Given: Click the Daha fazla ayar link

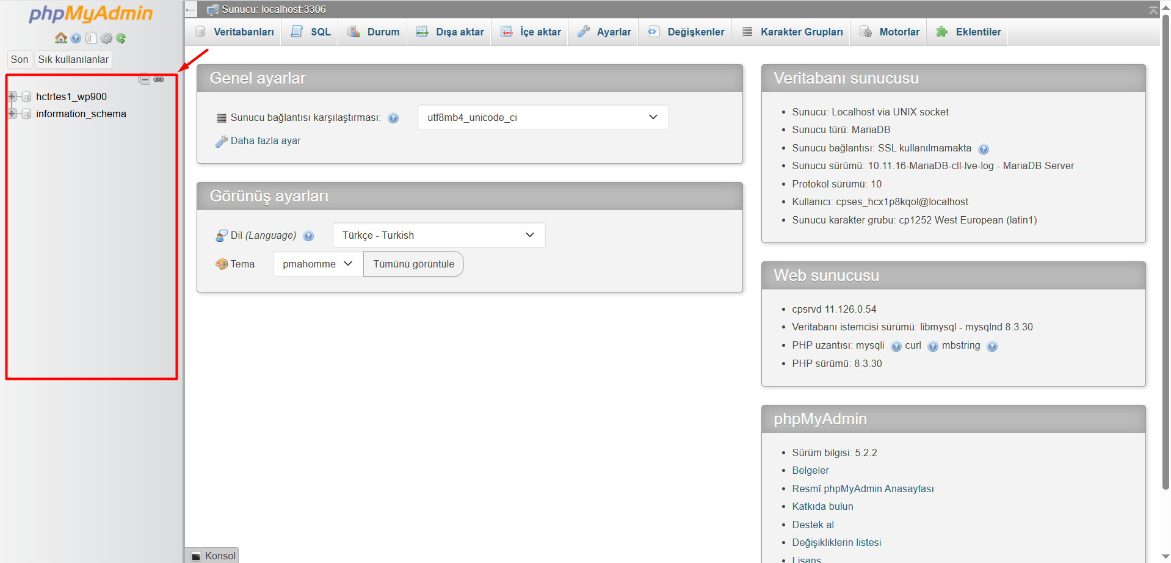Looking at the screenshot, I should [266, 141].
